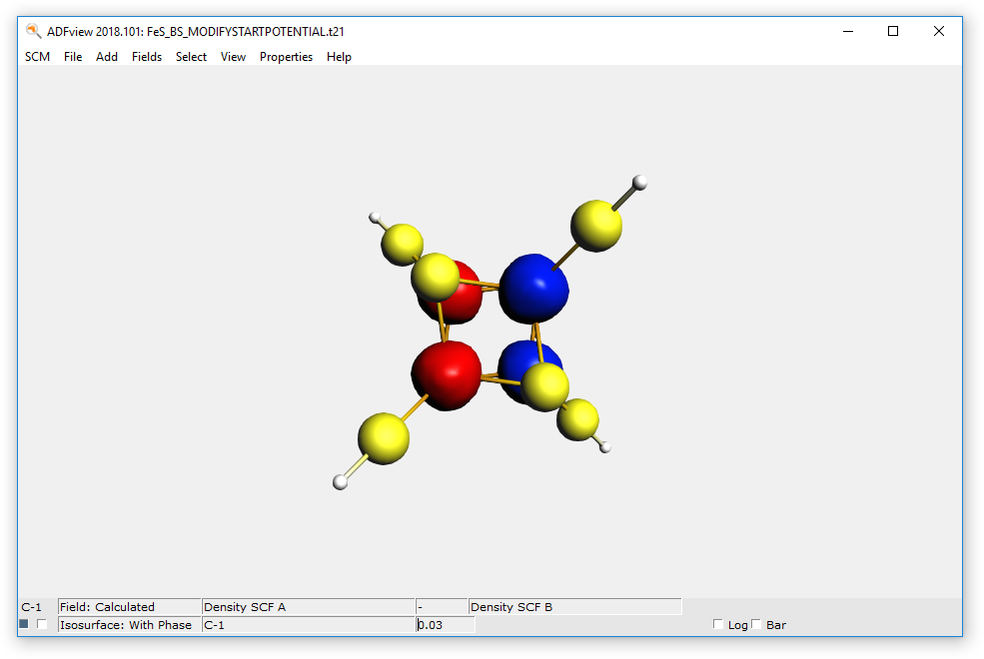Open the 'Isosurface: With Phase' dropdown
Viewport: 984px width, 659px height.
pyautogui.click(x=129, y=625)
